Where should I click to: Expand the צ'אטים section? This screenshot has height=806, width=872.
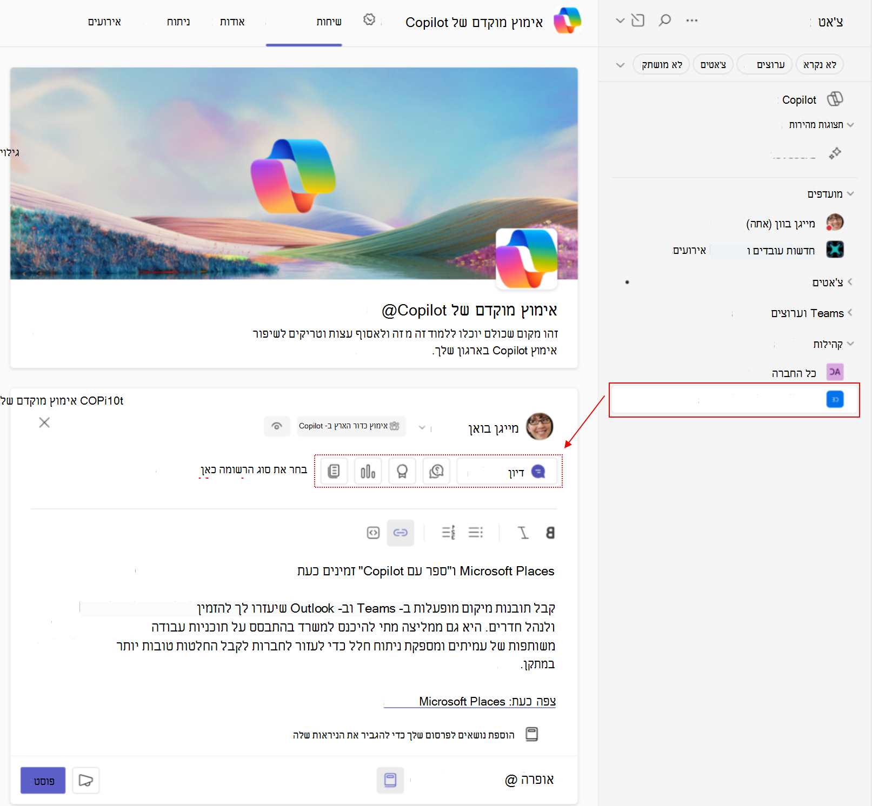pyautogui.click(x=850, y=281)
